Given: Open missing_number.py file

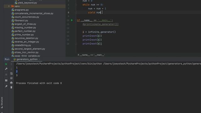Looking at the screenshot, I should pos(25,28).
